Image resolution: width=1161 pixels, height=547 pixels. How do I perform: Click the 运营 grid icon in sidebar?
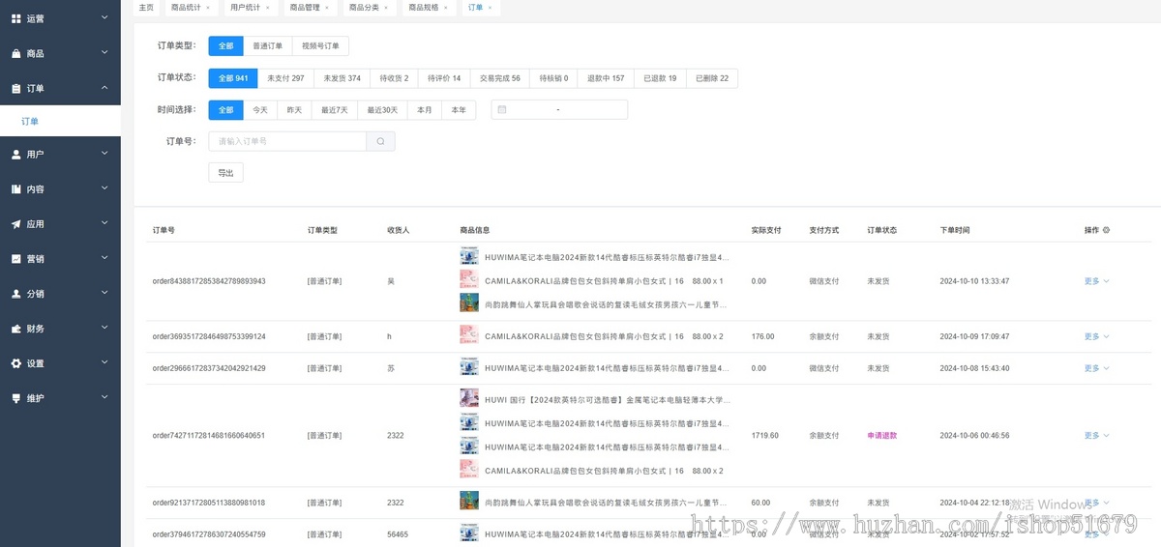coord(16,18)
